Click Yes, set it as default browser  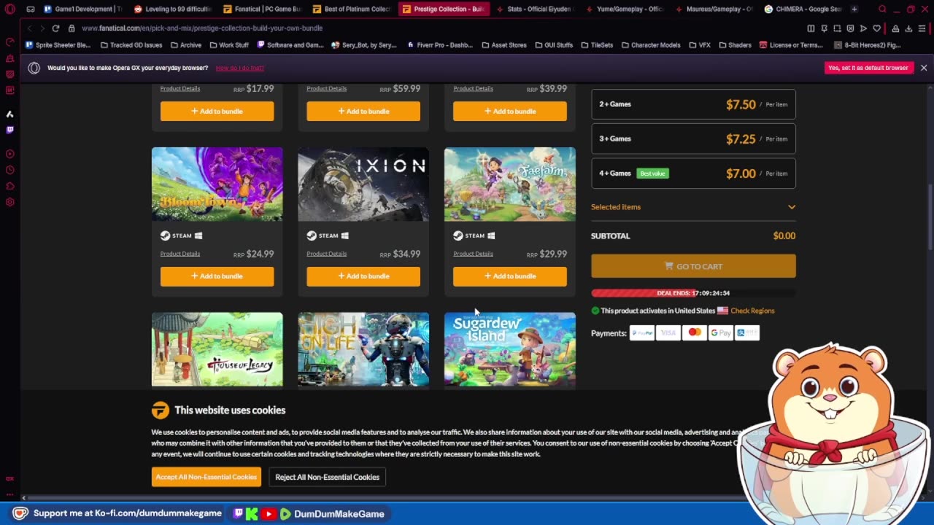pyautogui.click(x=868, y=68)
